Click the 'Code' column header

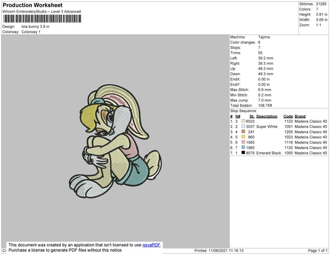(288, 117)
